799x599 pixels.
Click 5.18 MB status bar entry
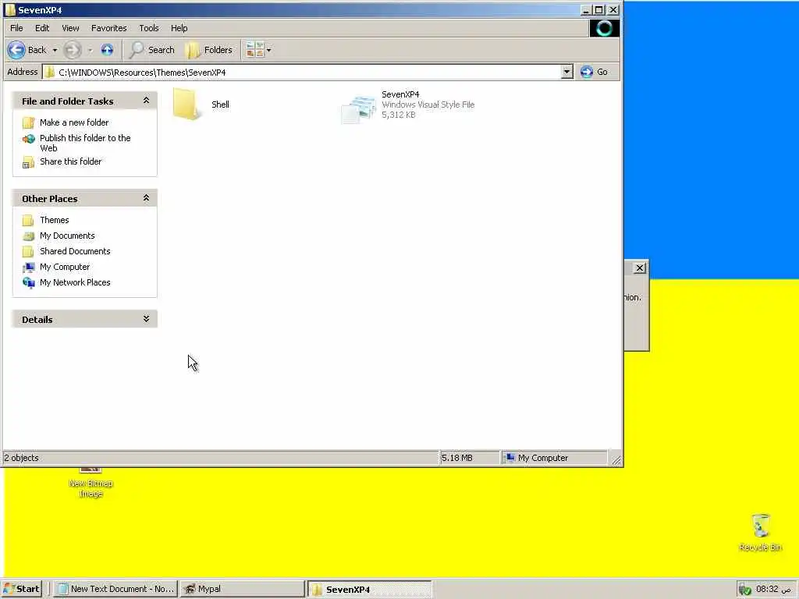tap(457, 458)
